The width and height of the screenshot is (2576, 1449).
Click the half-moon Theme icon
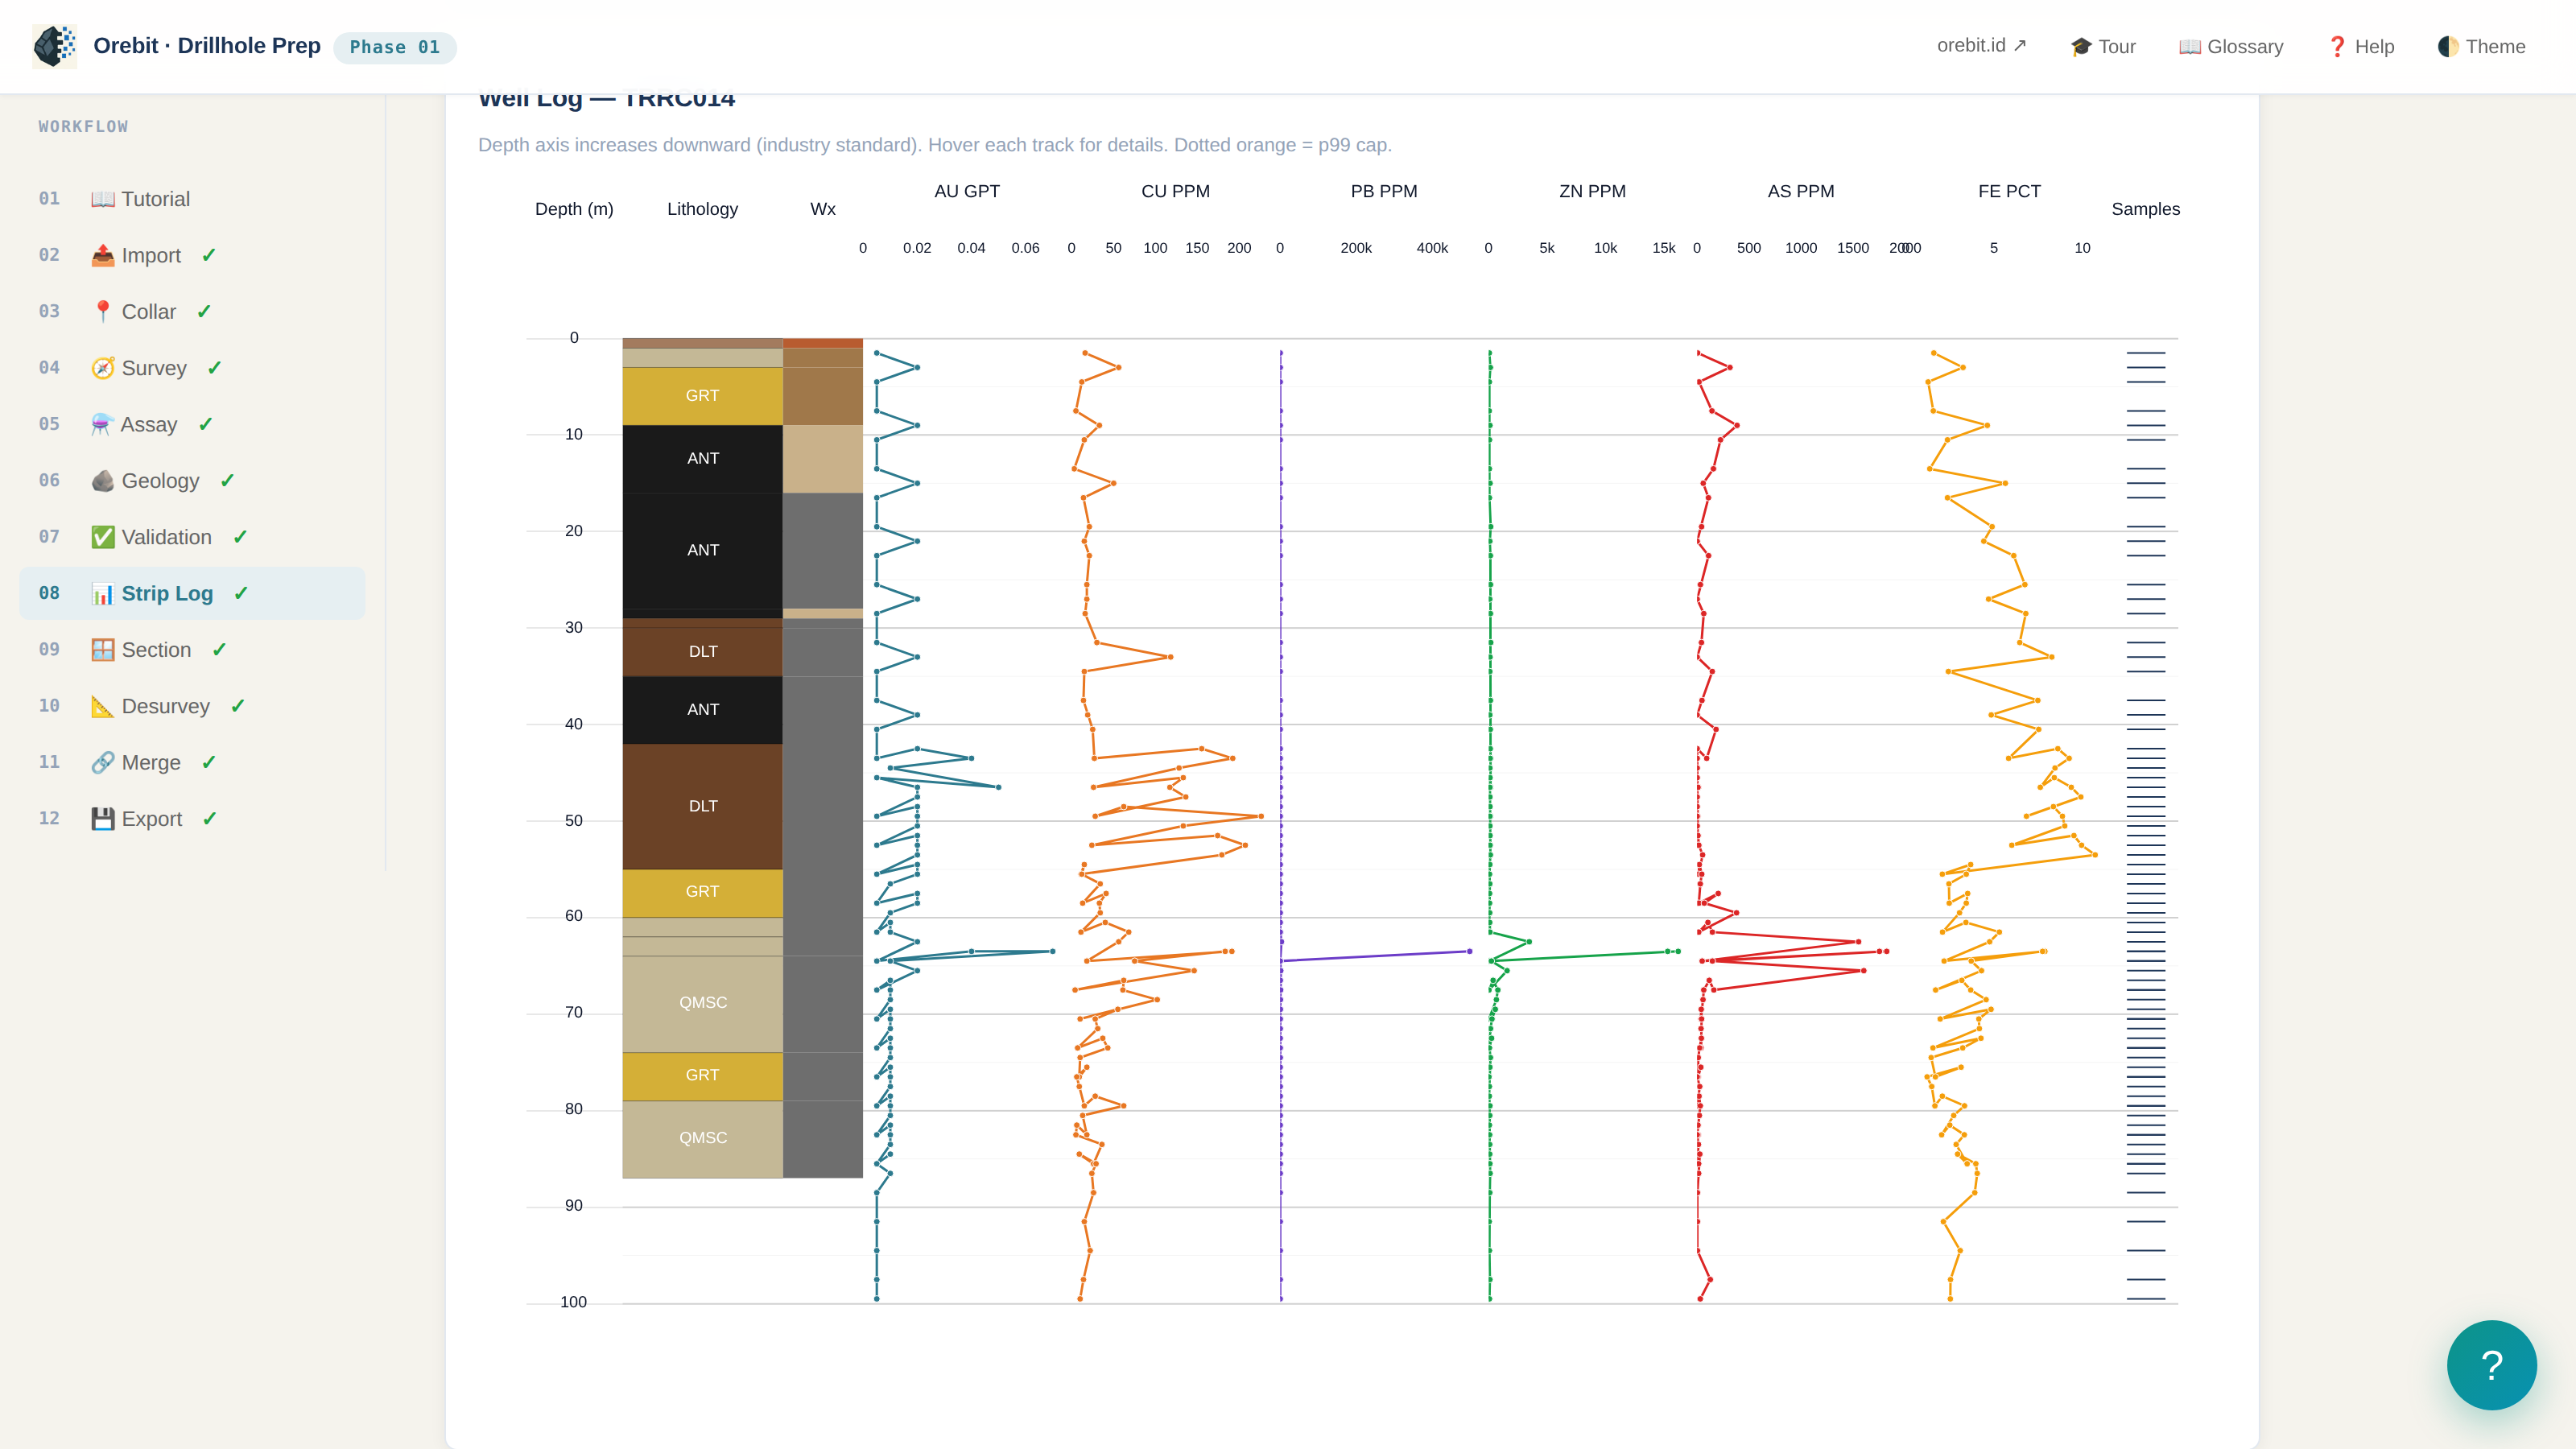point(2448,47)
